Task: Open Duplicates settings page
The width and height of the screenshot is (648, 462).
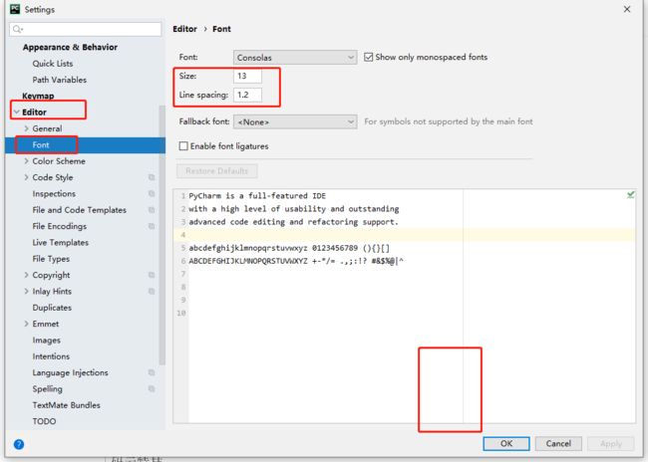Action: click(52, 308)
